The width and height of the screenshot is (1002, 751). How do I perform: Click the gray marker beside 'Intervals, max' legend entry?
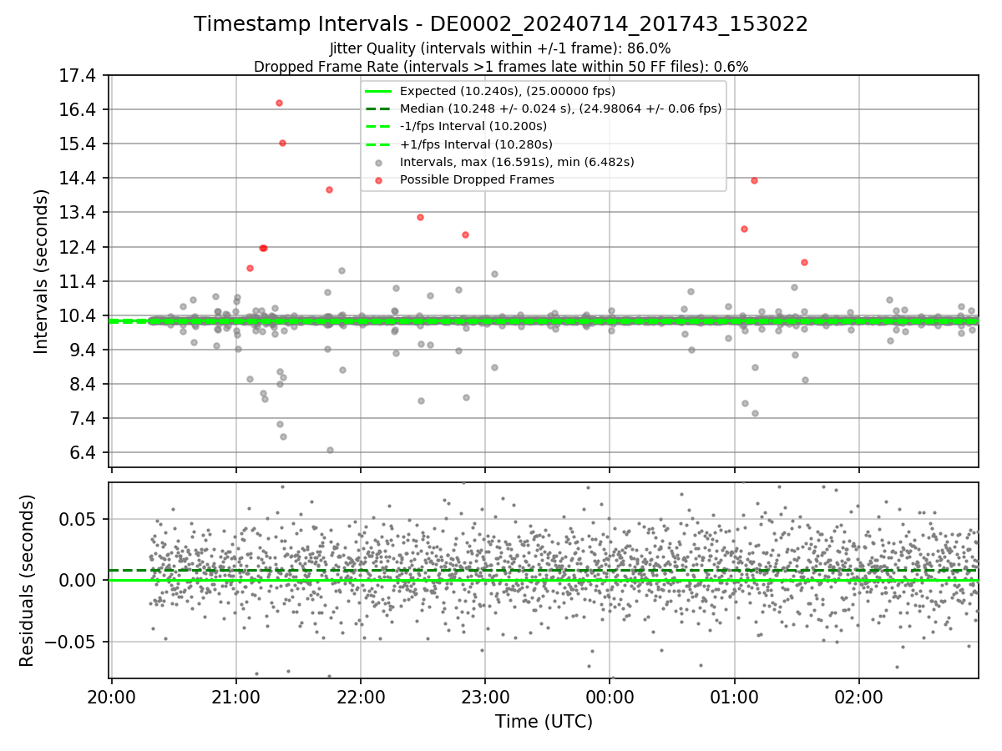tap(379, 163)
